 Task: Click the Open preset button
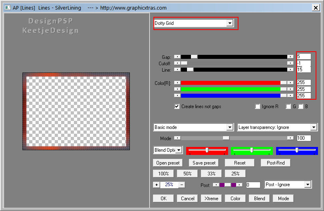point(167,163)
